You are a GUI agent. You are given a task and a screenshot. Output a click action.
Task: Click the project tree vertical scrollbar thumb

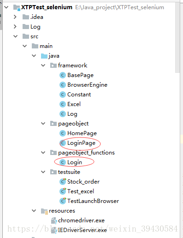coord(177,37)
